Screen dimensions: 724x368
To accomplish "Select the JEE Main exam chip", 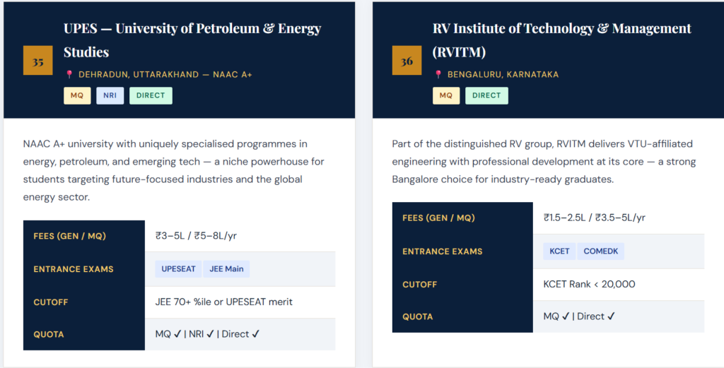I will [x=226, y=269].
